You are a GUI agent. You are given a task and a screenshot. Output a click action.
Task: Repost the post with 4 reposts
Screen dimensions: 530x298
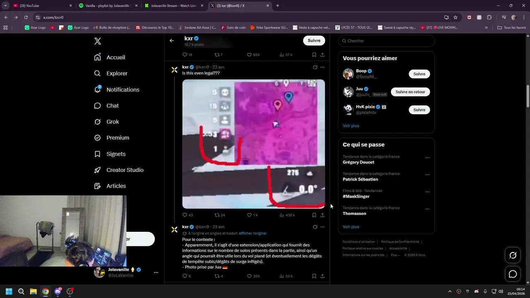(219, 276)
